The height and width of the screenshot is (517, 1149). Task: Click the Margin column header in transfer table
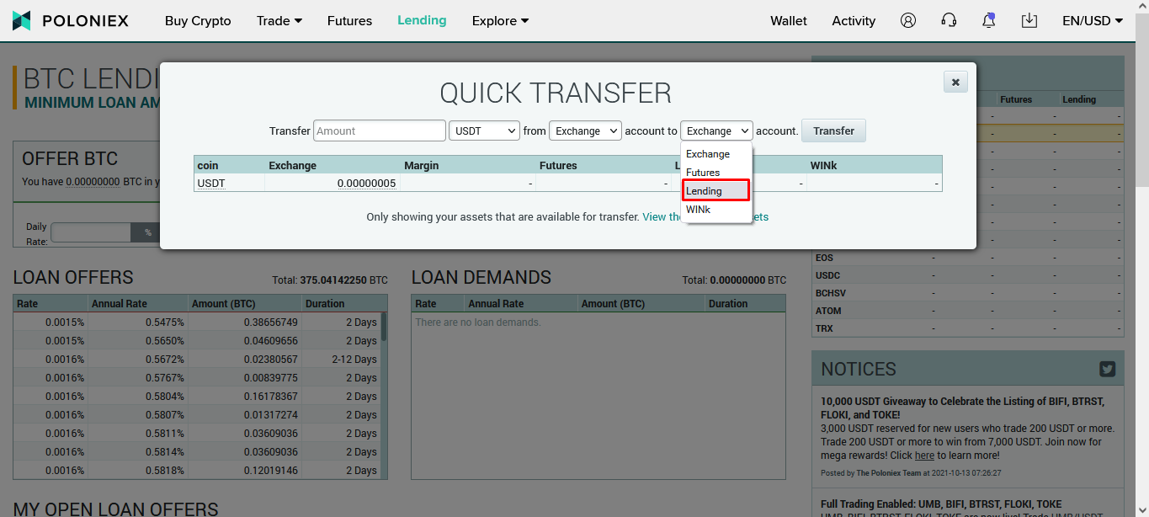point(422,166)
